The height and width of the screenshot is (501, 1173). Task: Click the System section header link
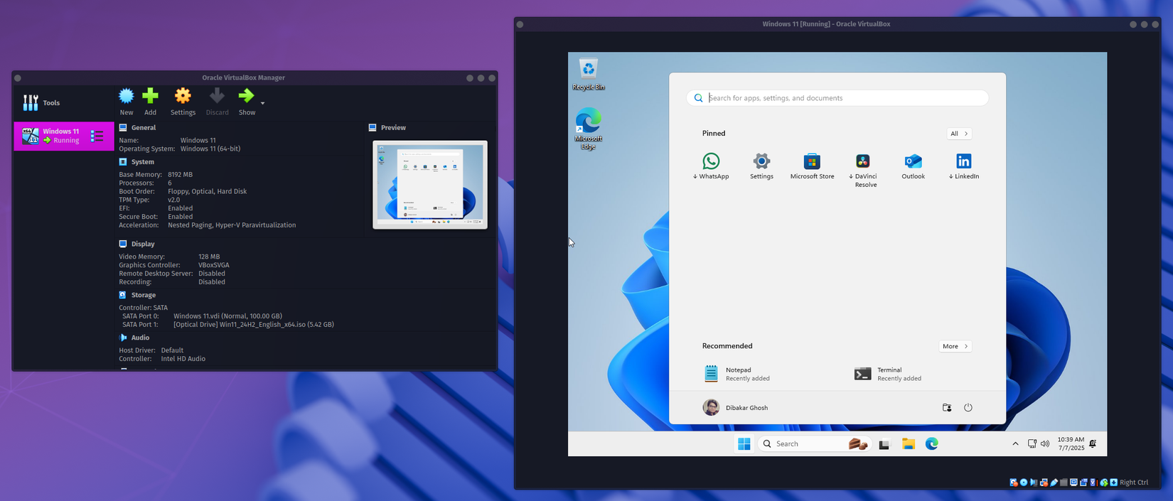pos(142,162)
